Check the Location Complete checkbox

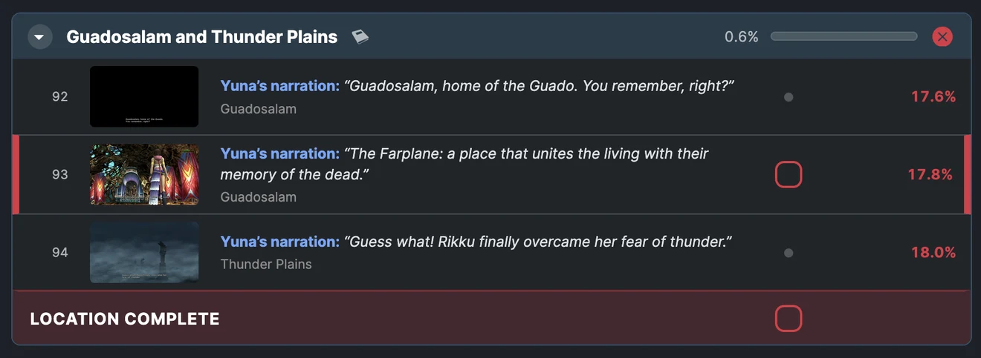coord(789,319)
